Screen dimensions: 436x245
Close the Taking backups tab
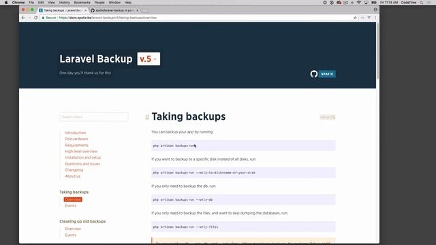[x=85, y=10]
